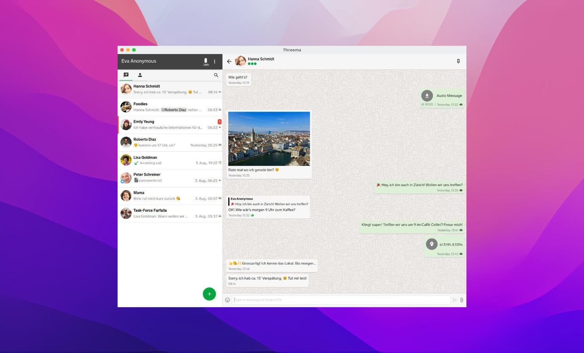Switch to the contacts tab
This screenshot has height=353, width=584.
click(140, 75)
